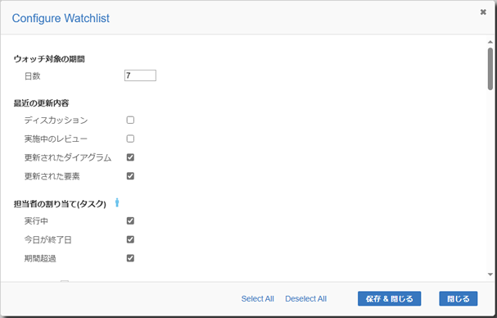Screen dimensions: 497x318
Task: Click into the 日数 input field
Action: coord(140,75)
